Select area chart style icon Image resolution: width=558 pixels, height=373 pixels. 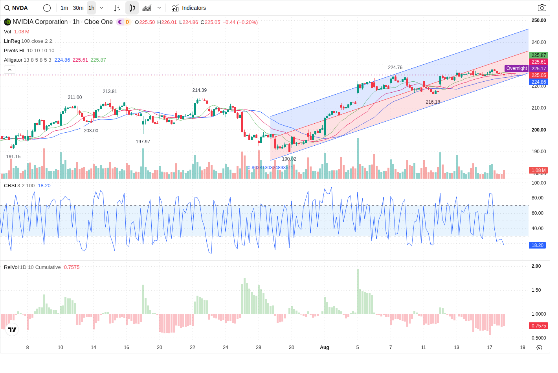[x=147, y=8]
